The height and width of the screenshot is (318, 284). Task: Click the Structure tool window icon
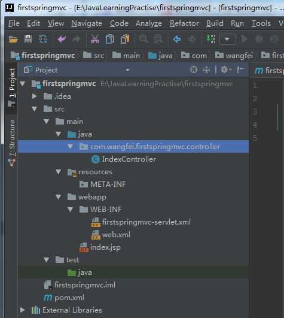click(11, 162)
